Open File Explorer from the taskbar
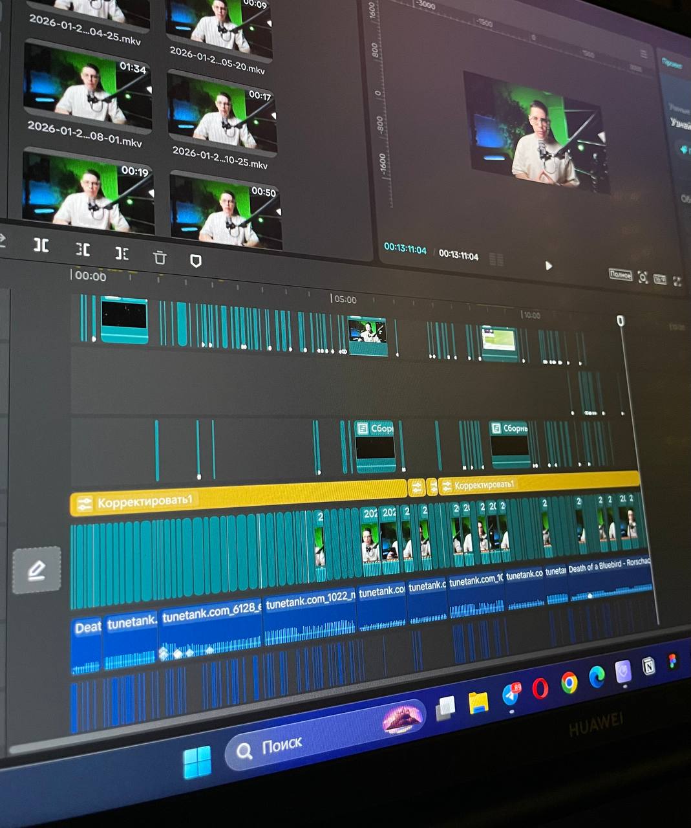The image size is (691, 828). pyautogui.click(x=478, y=702)
